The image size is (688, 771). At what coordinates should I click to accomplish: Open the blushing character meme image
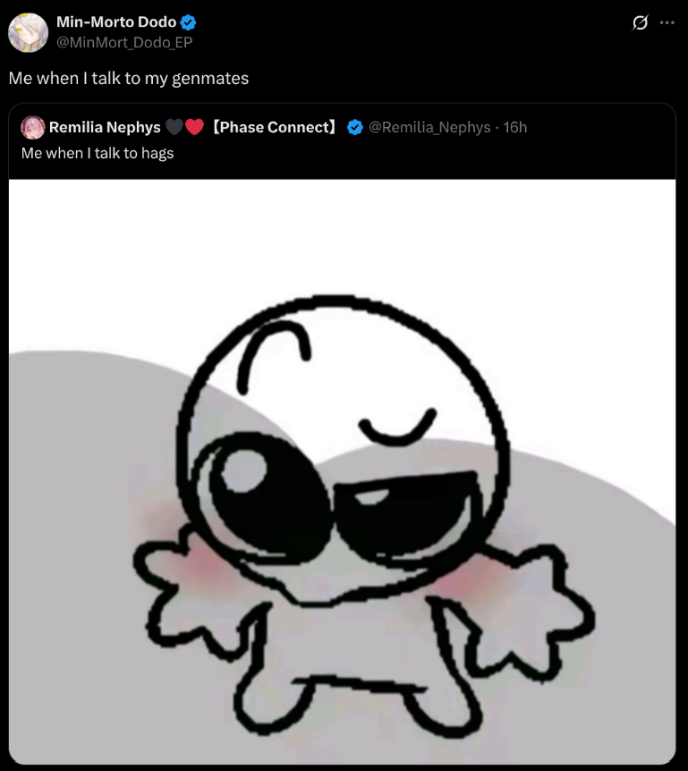[343, 471]
